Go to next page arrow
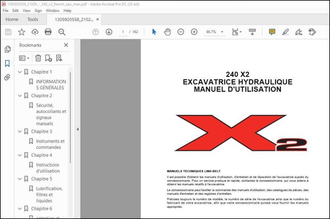 [x=109, y=32]
